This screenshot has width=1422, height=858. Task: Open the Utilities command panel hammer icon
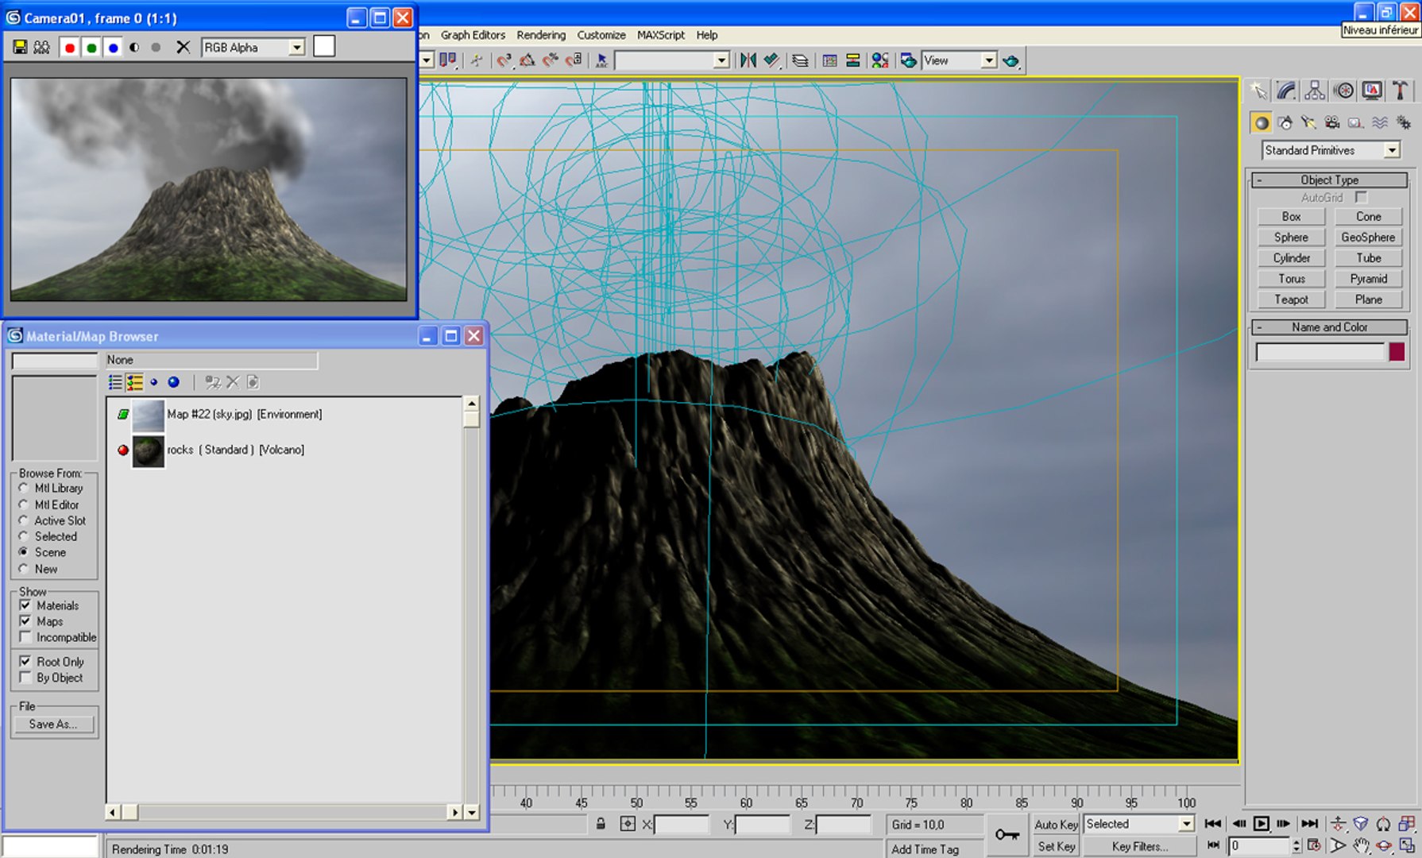pos(1400,91)
